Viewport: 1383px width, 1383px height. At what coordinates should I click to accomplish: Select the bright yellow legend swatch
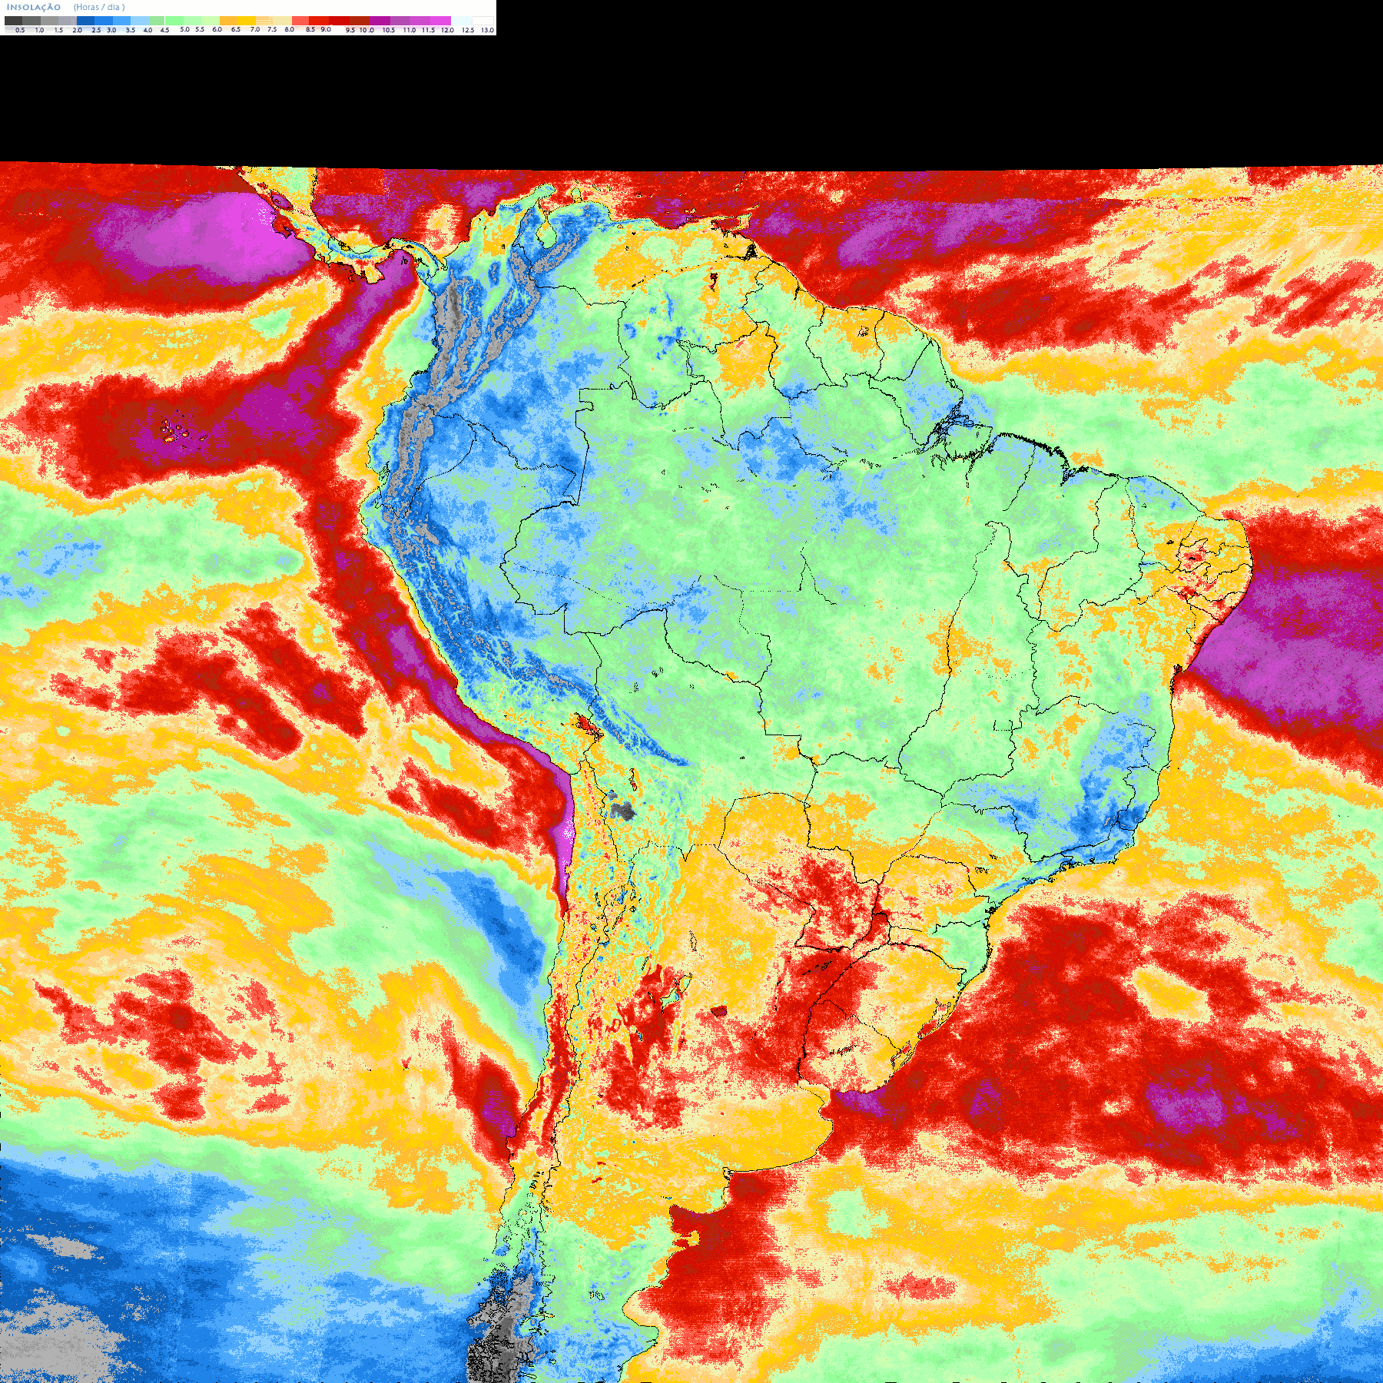247,21
